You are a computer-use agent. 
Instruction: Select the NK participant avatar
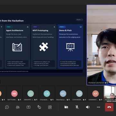(x=14, y=93)
